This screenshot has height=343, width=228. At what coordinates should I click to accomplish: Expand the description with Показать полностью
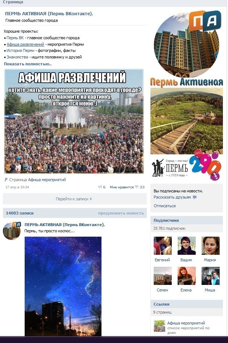pyautogui.click(x=28, y=64)
